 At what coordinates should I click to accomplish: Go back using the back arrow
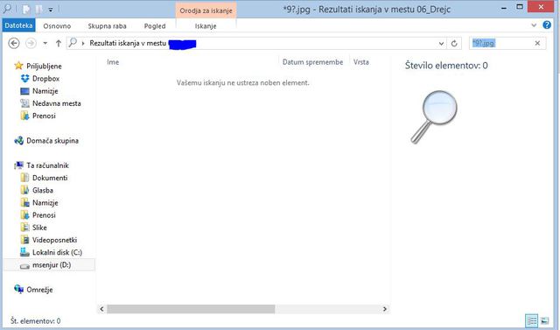(14, 43)
